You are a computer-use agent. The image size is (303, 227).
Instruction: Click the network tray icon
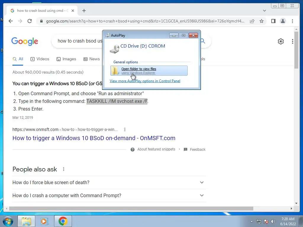[x=259, y=221]
